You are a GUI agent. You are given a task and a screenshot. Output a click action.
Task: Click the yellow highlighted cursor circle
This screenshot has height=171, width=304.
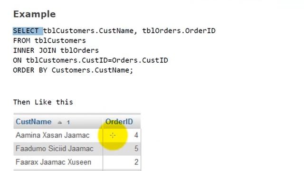pyautogui.click(x=113, y=135)
